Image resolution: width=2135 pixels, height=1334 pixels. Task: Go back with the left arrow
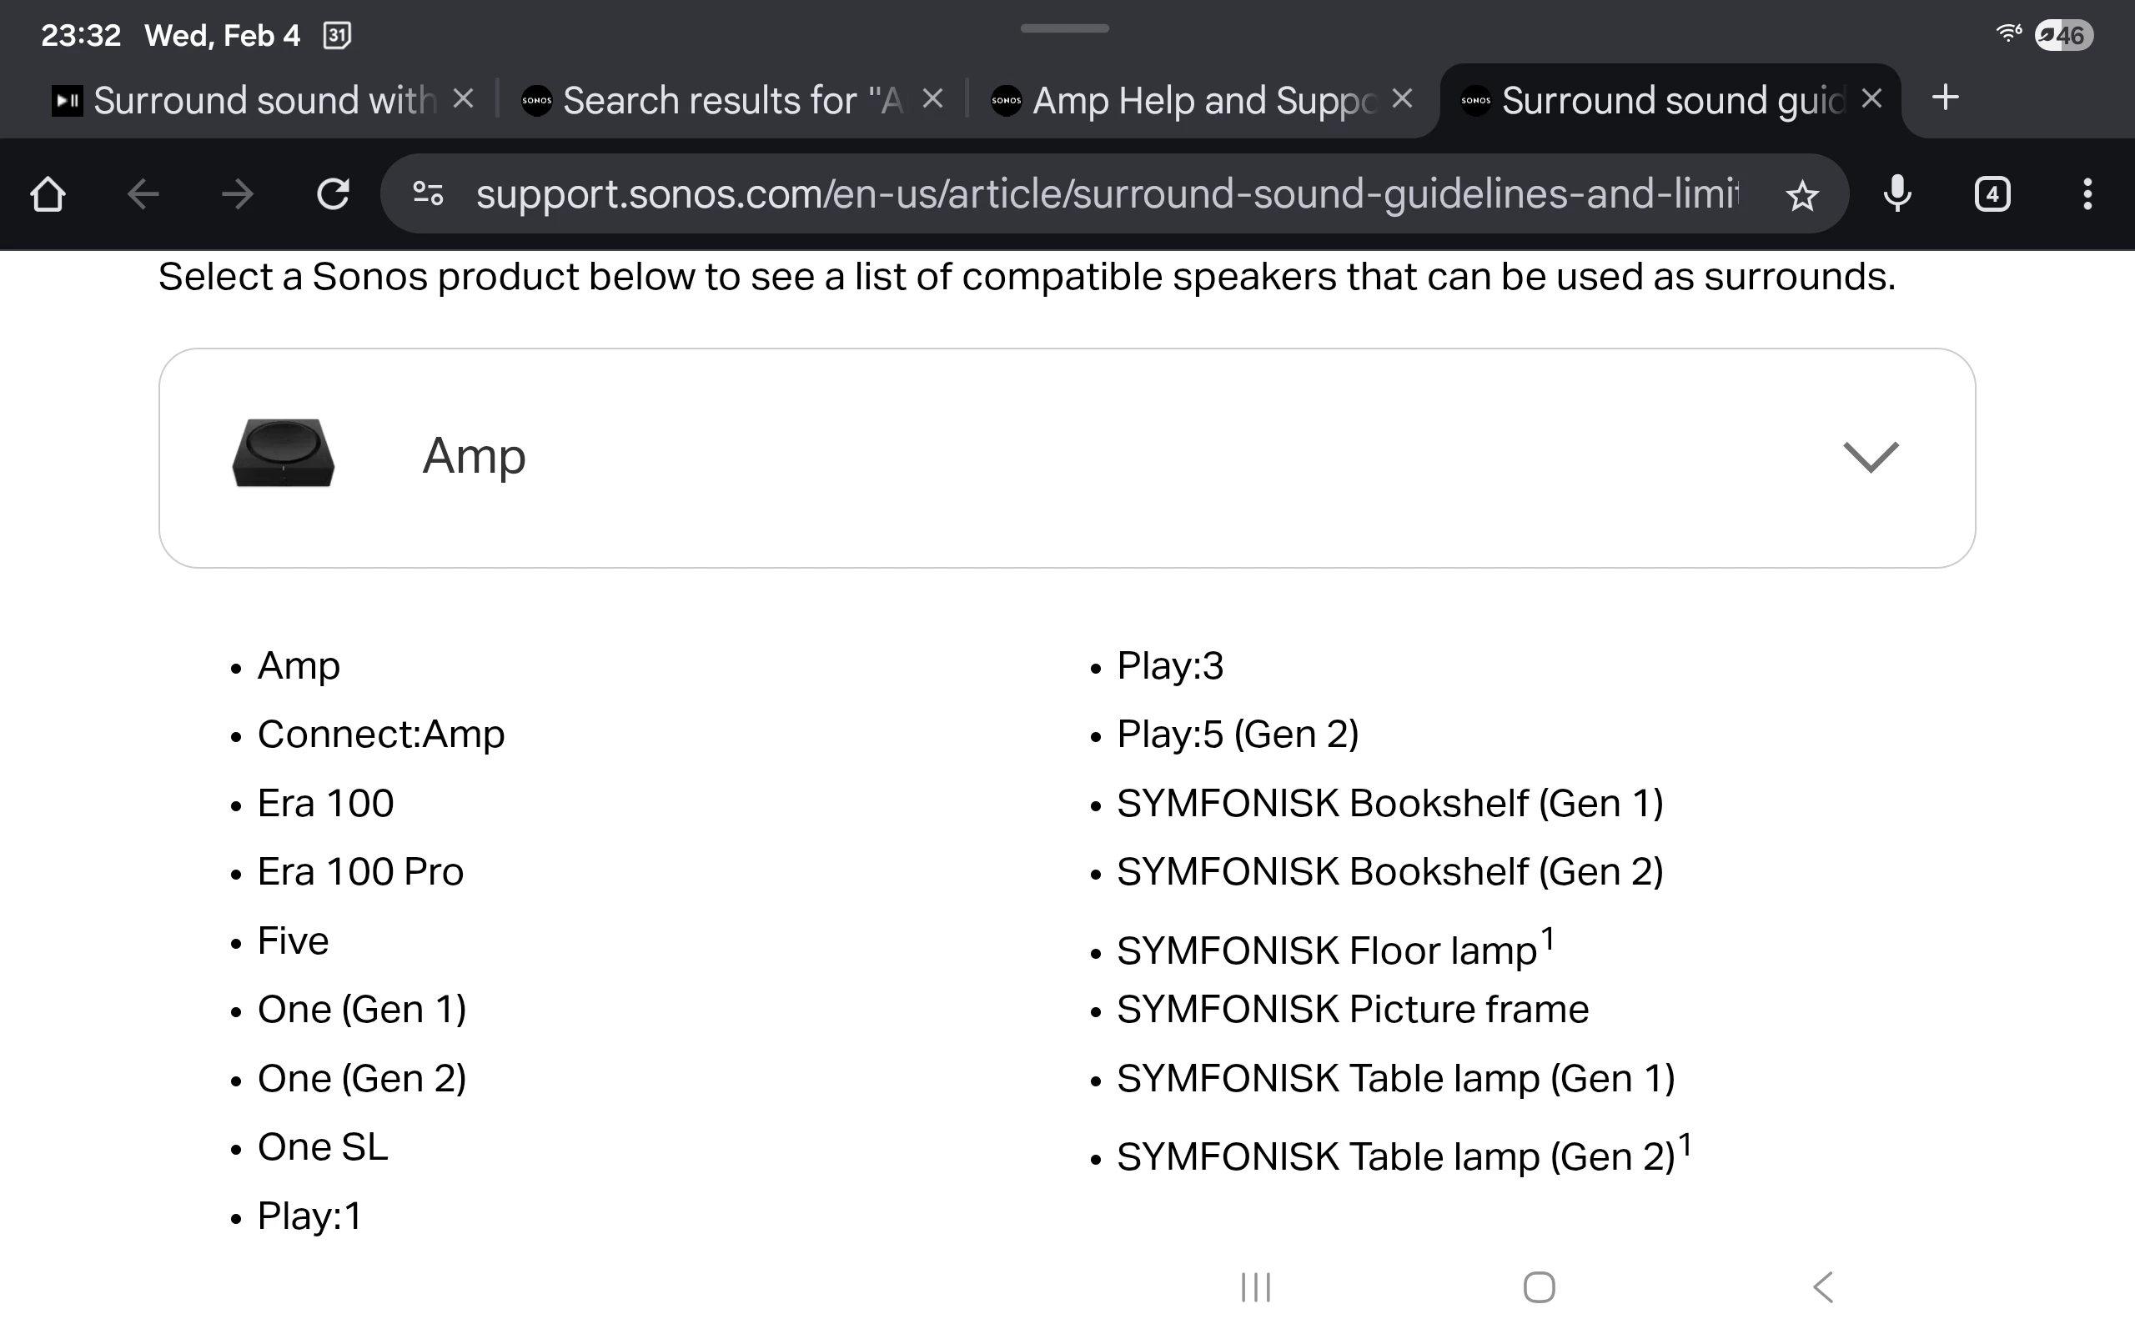(143, 194)
